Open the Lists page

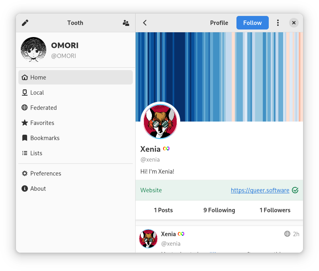tap(75, 153)
